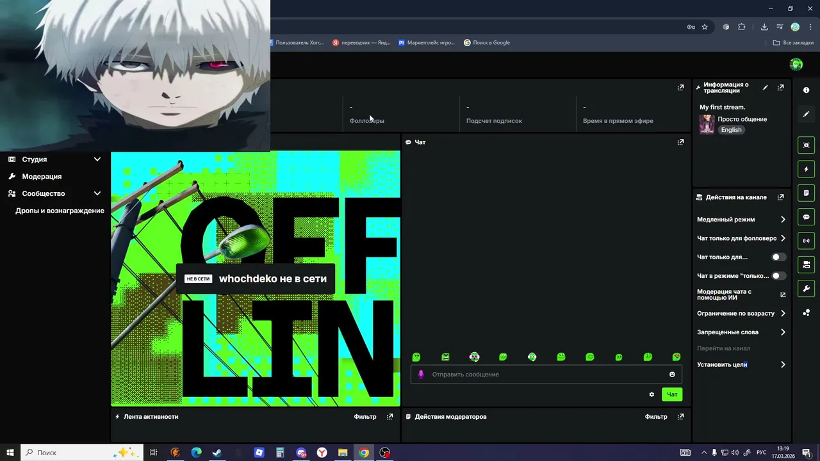Click the English language tag
Screen dimensions: 820x461
click(x=731, y=130)
